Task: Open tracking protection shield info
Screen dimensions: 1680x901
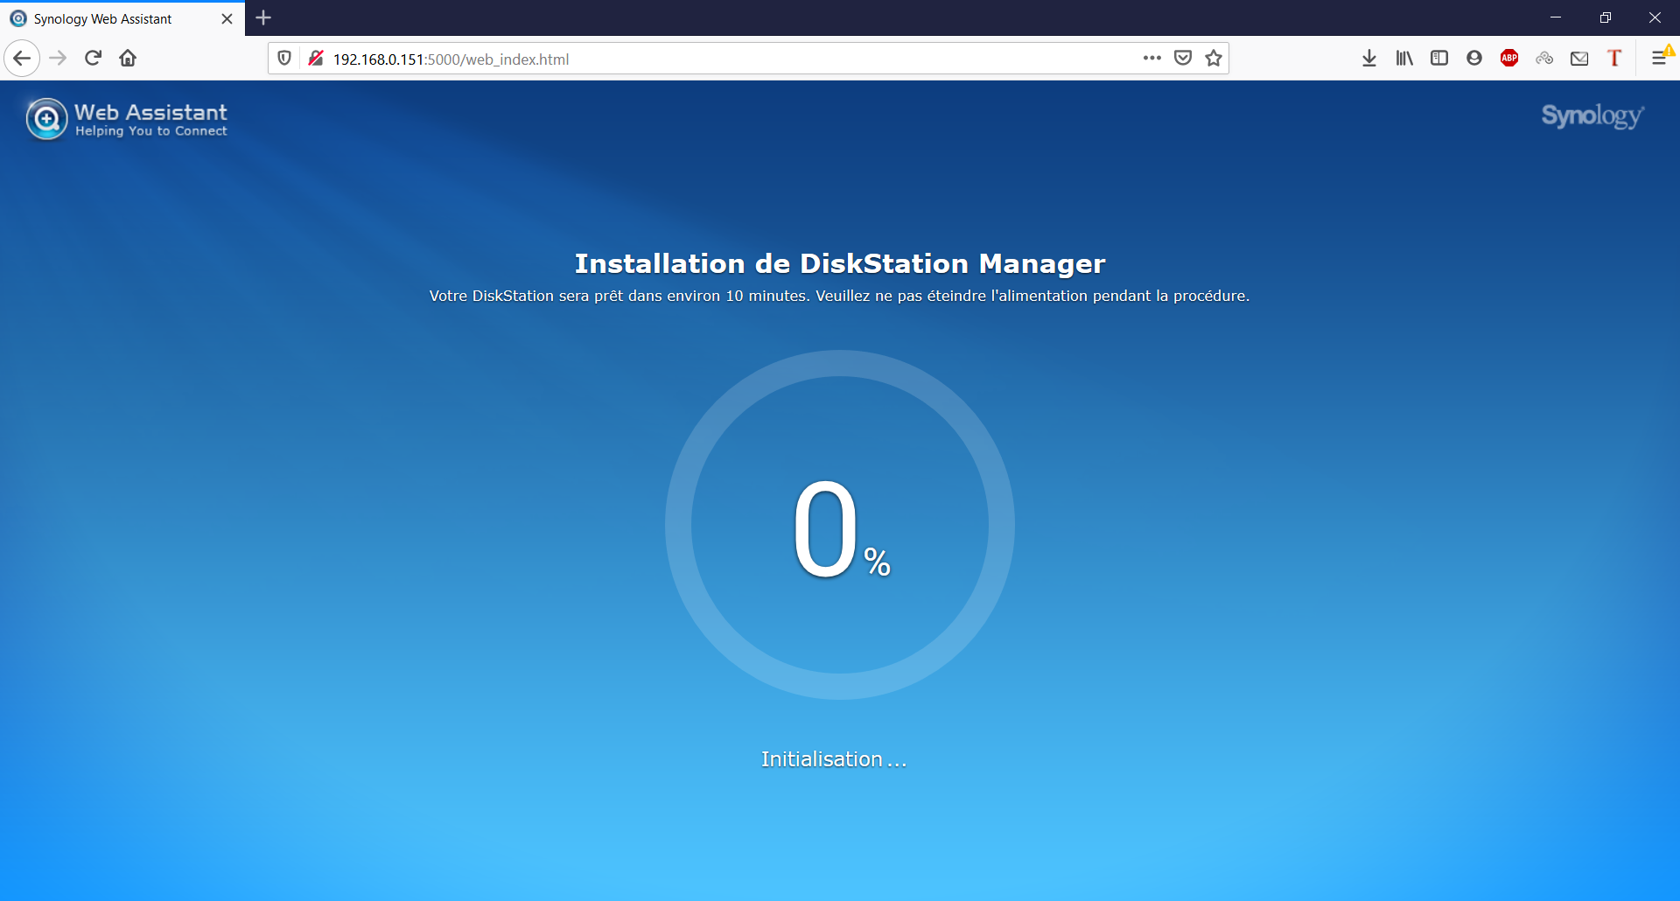Action: (x=284, y=59)
